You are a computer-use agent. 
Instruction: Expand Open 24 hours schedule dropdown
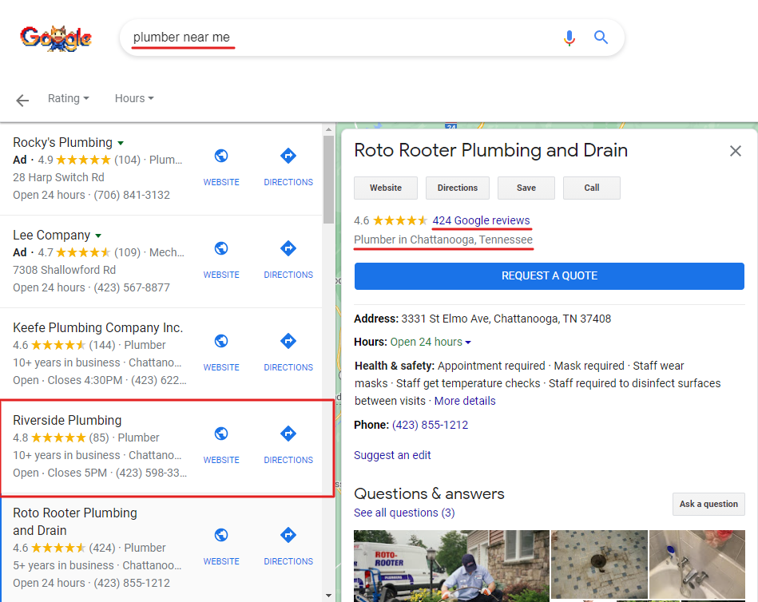[468, 342]
